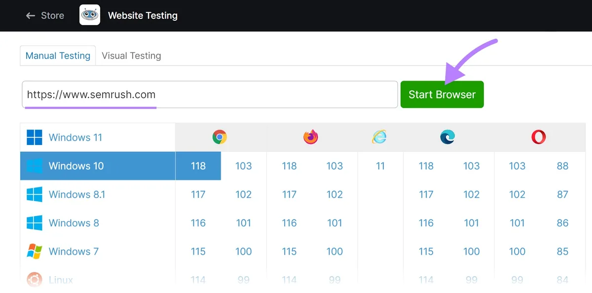Select the Internet Explorer icon column header
Viewport: 592px width, 293px height.
(379, 137)
